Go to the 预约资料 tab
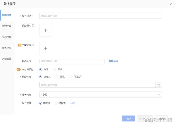This screenshot has width=175, height=126. coord(7,37)
